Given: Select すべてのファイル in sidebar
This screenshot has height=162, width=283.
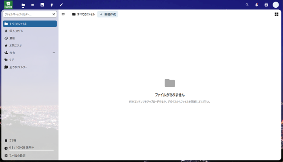Looking at the screenshot, I should point(30,24).
